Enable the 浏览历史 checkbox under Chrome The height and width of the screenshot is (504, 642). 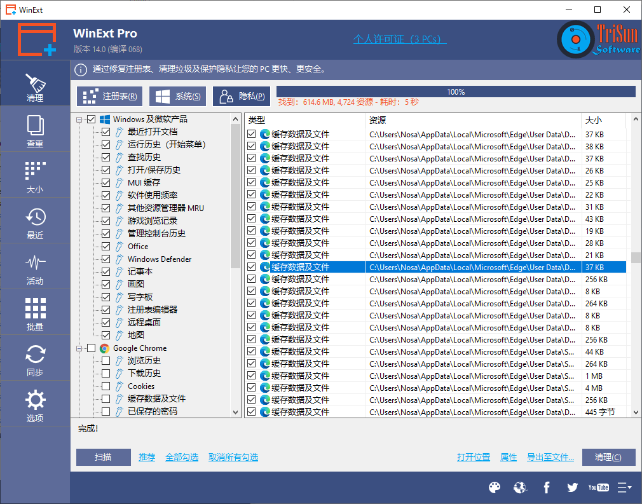tap(106, 361)
